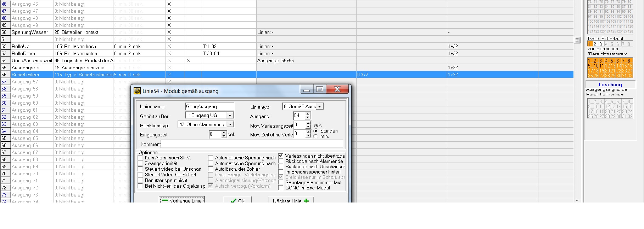Image resolution: width=644 pixels, height=229 pixels.
Task: Click into the Kommentar text field
Action: point(252,144)
